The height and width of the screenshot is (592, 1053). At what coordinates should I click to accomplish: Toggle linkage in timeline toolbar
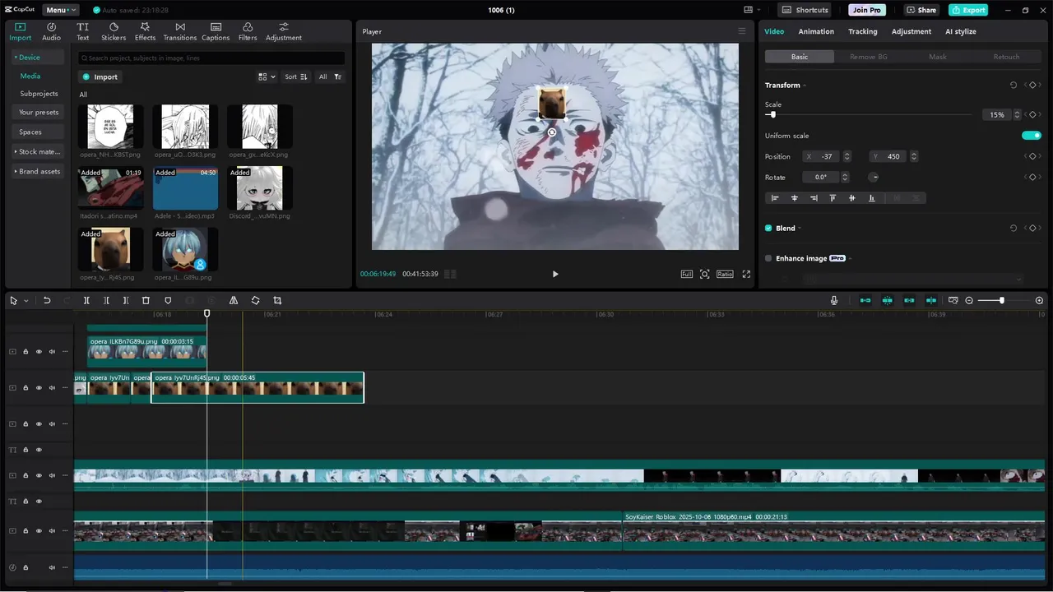pos(909,300)
